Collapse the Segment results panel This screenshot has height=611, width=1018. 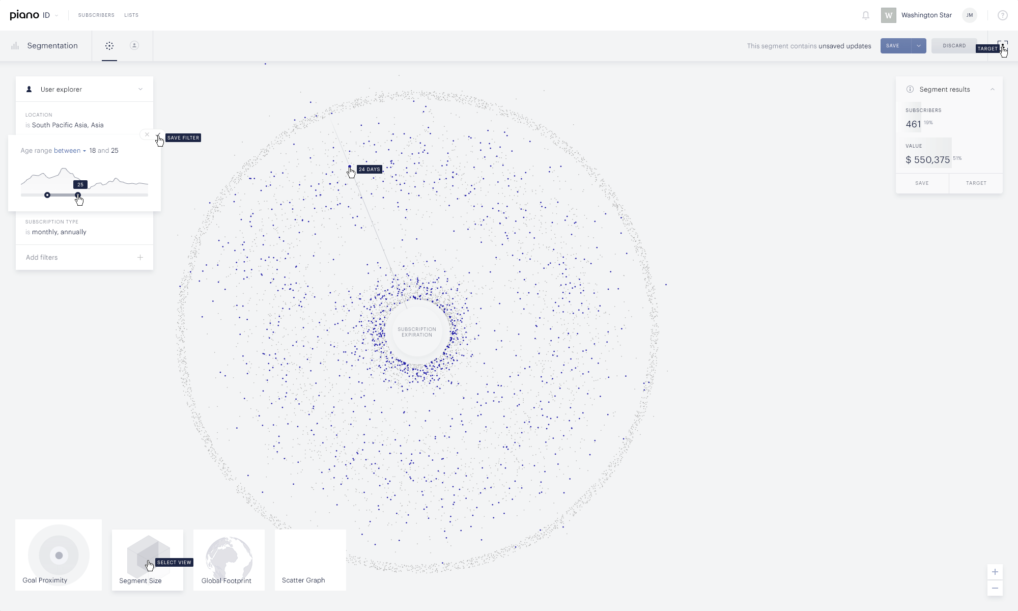click(x=992, y=89)
